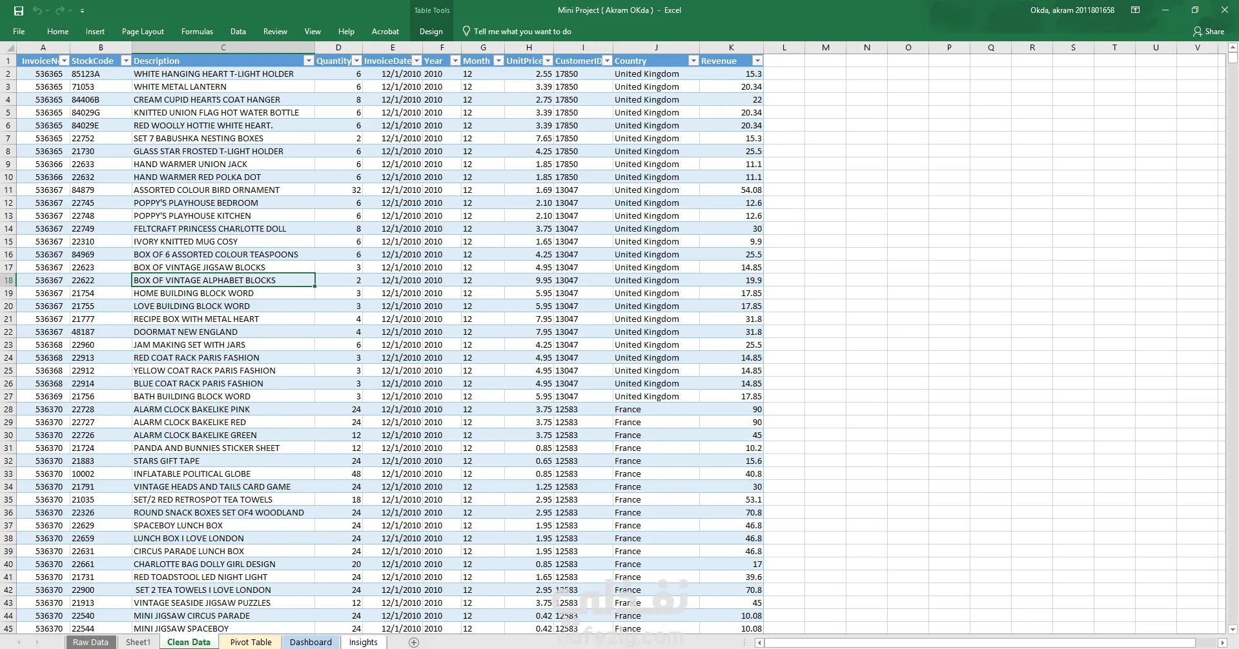Viewport: 1239px width, 649px height.
Task: Switch to the Raw Data sheet
Action: [x=90, y=643]
